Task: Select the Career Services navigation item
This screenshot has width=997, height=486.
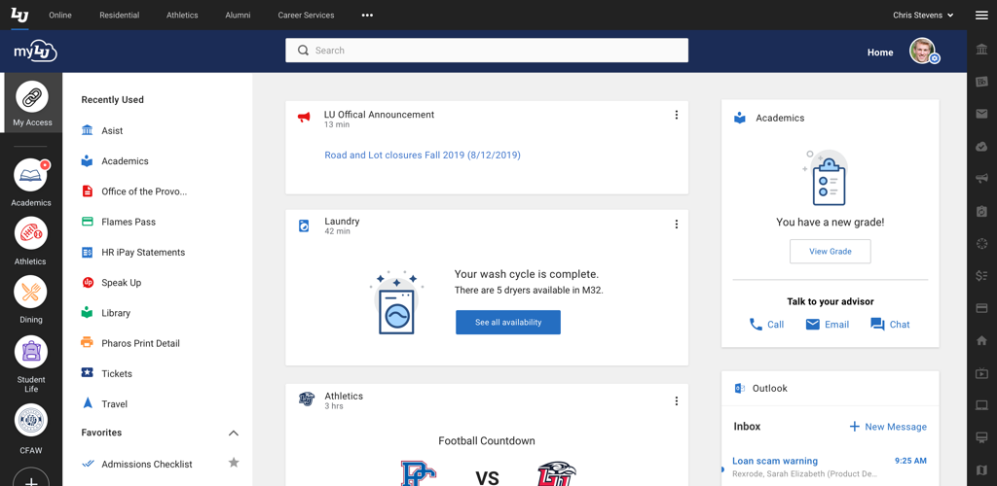Action: pos(306,16)
